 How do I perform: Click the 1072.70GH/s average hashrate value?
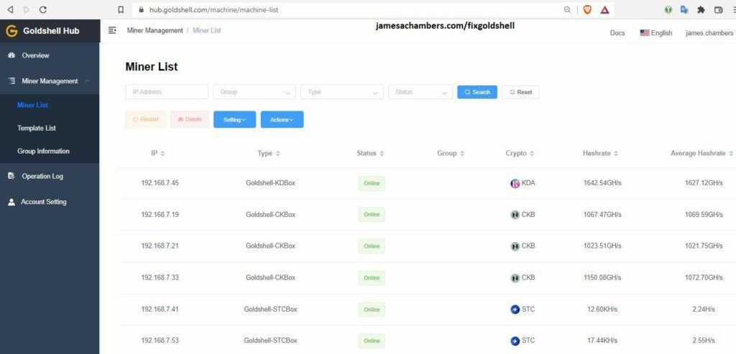(x=704, y=278)
